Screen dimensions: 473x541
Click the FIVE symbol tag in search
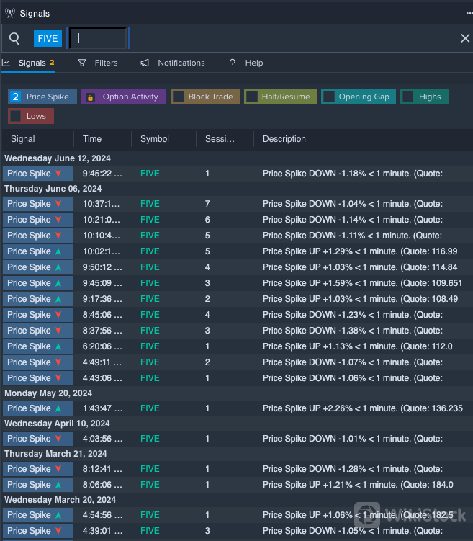(x=48, y=38)
